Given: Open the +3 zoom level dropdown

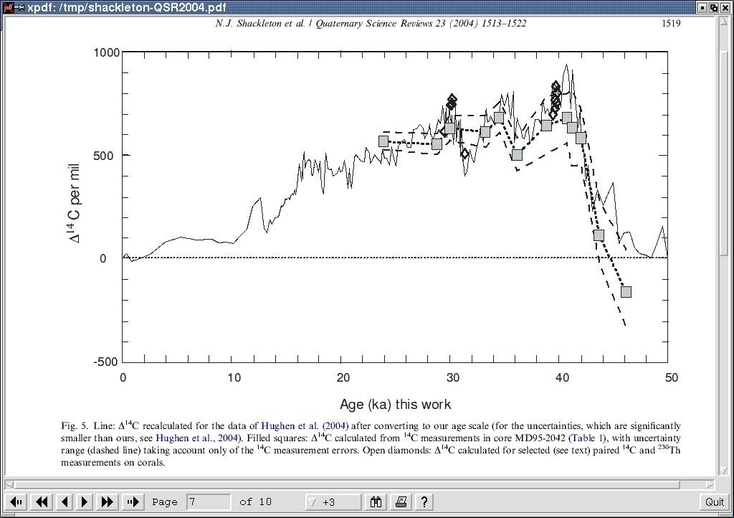Looking at the screenshot, I should (333, 502).
